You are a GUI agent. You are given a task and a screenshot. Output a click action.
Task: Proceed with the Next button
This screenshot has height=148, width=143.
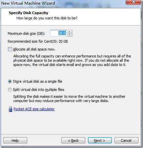(100, 140)
